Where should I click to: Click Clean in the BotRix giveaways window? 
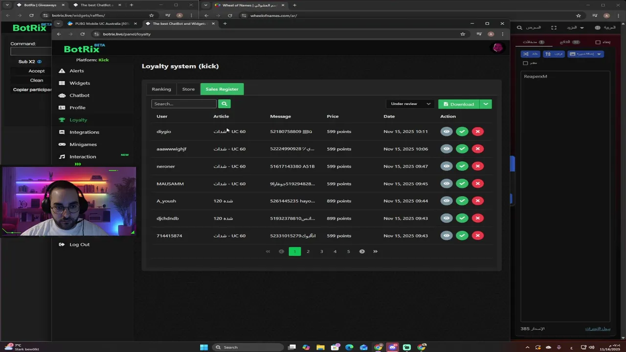pos(36,80)
